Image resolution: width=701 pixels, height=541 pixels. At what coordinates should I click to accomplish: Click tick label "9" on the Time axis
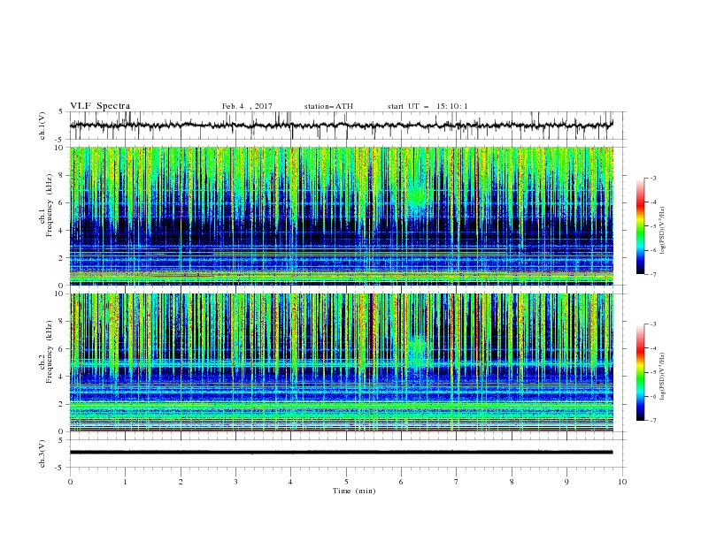coord(566,482)
